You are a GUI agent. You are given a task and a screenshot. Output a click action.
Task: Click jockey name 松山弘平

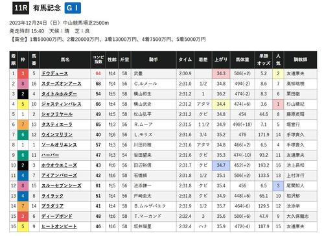(143, 114)
